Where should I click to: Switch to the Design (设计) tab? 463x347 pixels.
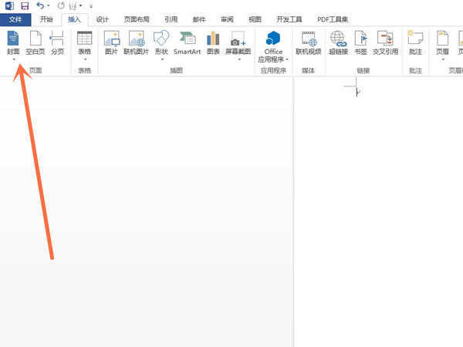click(x=102, y=19)
